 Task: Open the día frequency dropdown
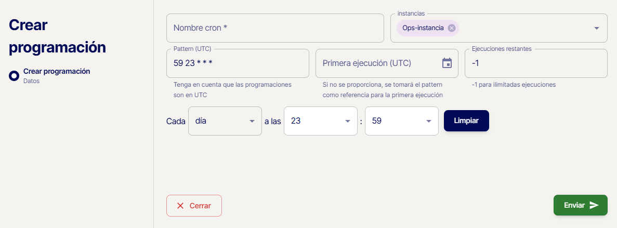pos(225,121)
